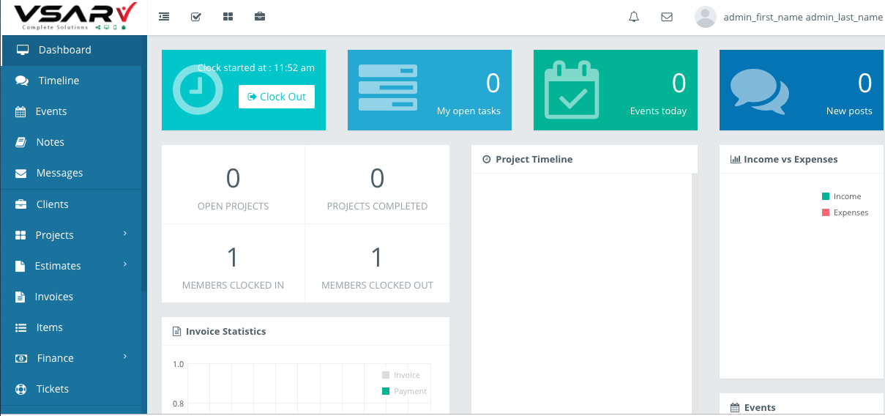885x416 pixels.
Task: Toggle the Expenses legend entry
Action: click(850, 212)
